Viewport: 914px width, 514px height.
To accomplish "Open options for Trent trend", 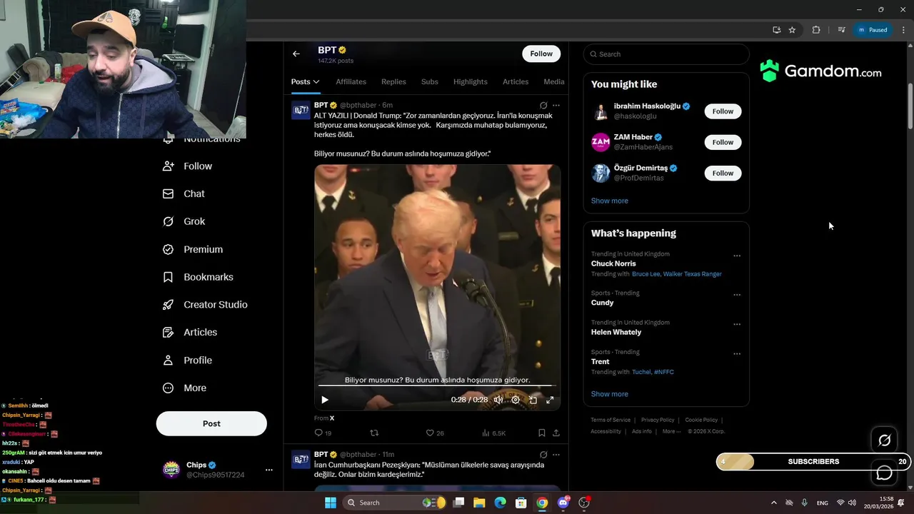I will pos(737,353).
